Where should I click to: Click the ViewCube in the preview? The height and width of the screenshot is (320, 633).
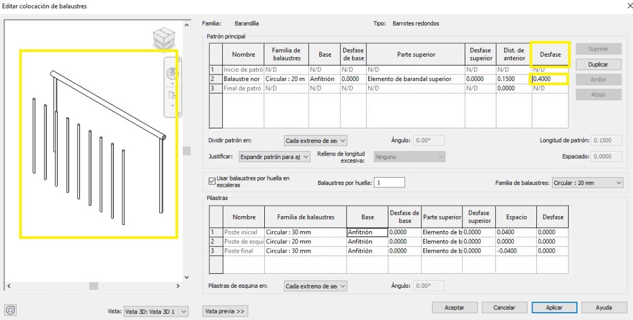point(164,39)
